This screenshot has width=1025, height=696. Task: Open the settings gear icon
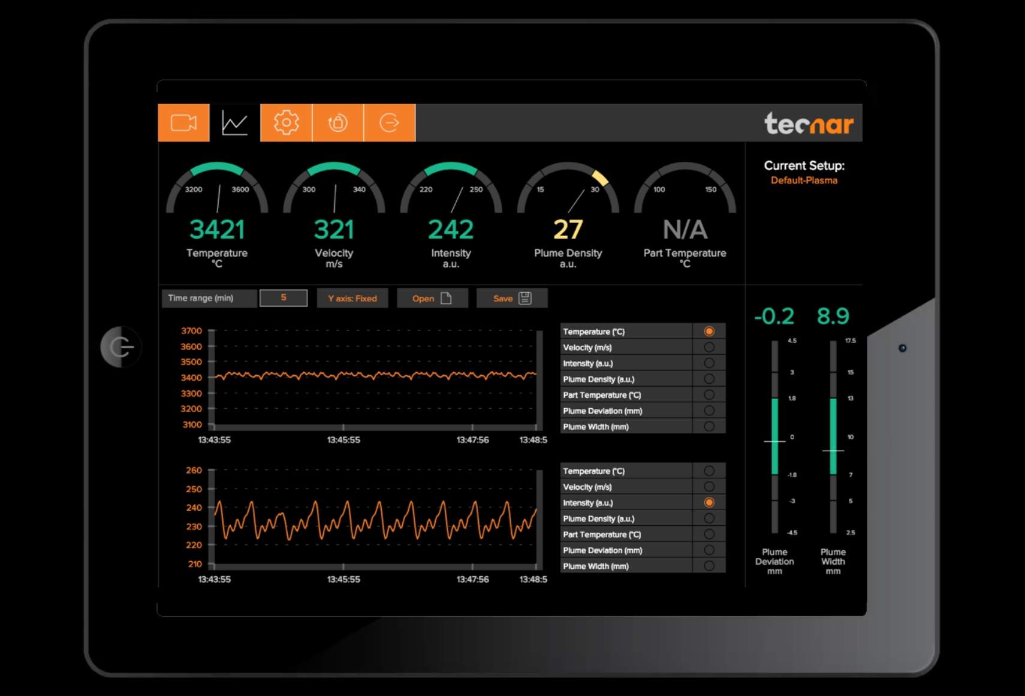(287, 123)
